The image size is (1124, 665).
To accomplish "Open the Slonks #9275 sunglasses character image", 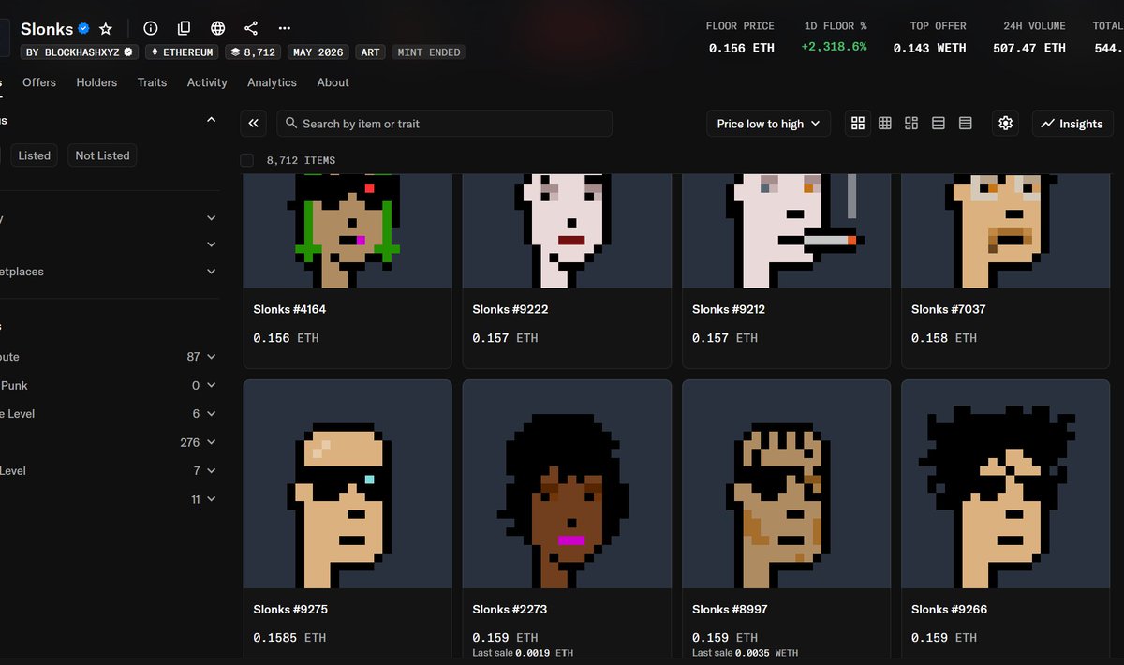I will click(x=348, y=484).
